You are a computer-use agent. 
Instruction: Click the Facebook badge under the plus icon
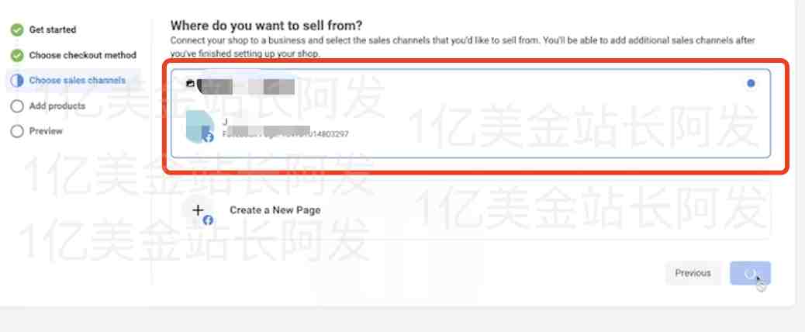point(208,220)
